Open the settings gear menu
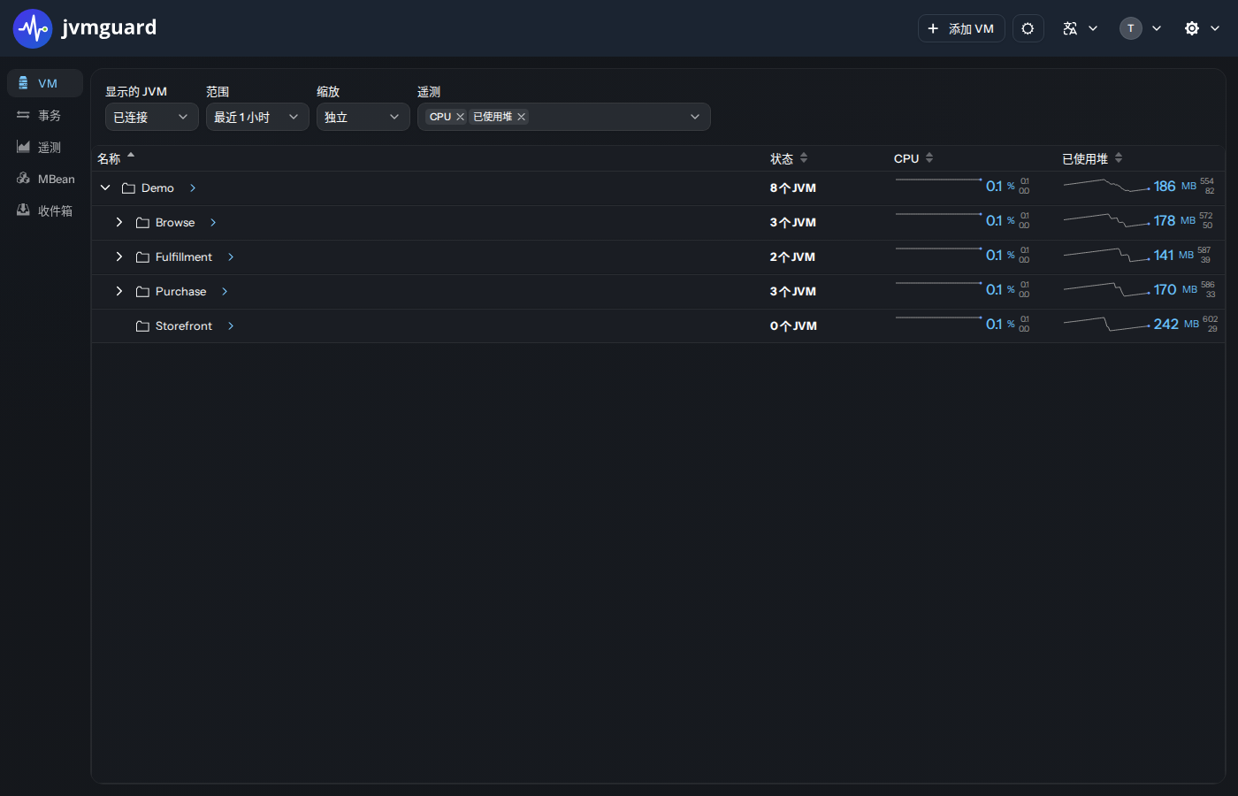The height and width of the screenshot is (796, 1238). pyautogui.click(x=1202, y=28)
